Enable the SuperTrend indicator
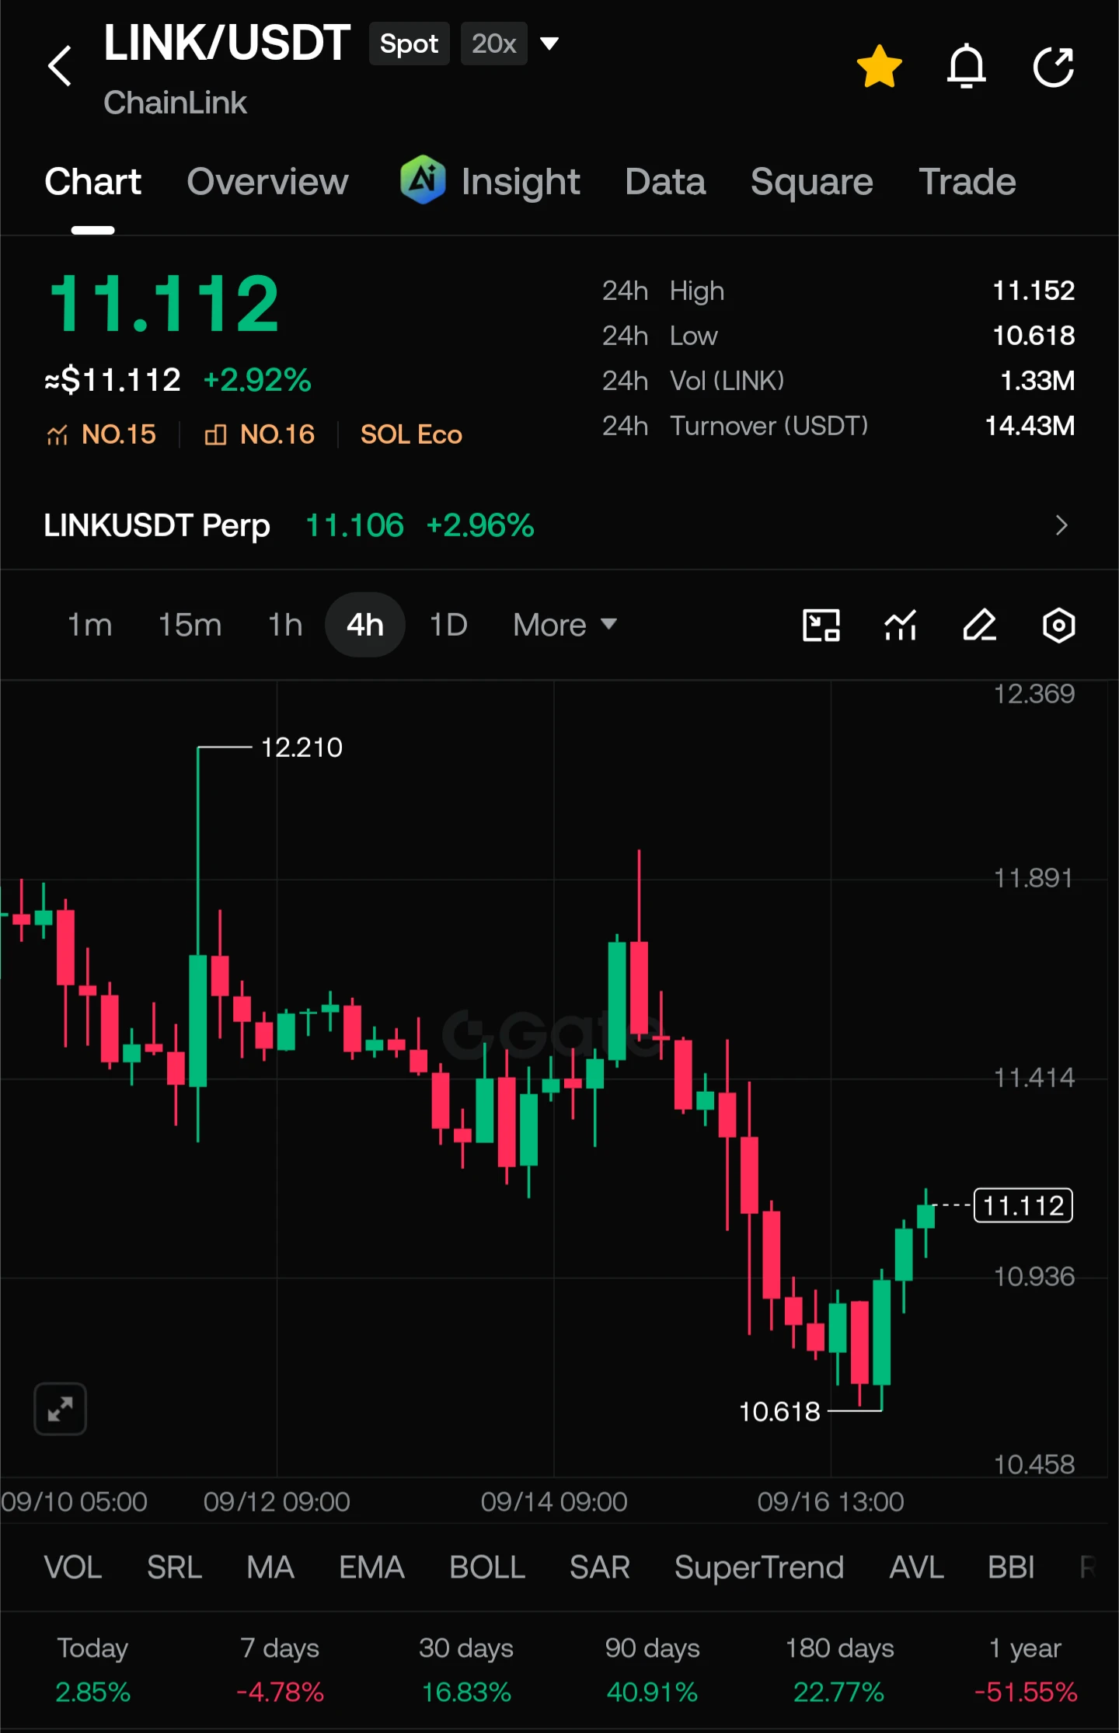 [x=759, y=1568]
